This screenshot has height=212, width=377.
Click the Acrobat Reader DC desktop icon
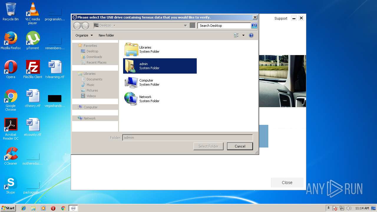pyautogui.click(x=11, y=129)
